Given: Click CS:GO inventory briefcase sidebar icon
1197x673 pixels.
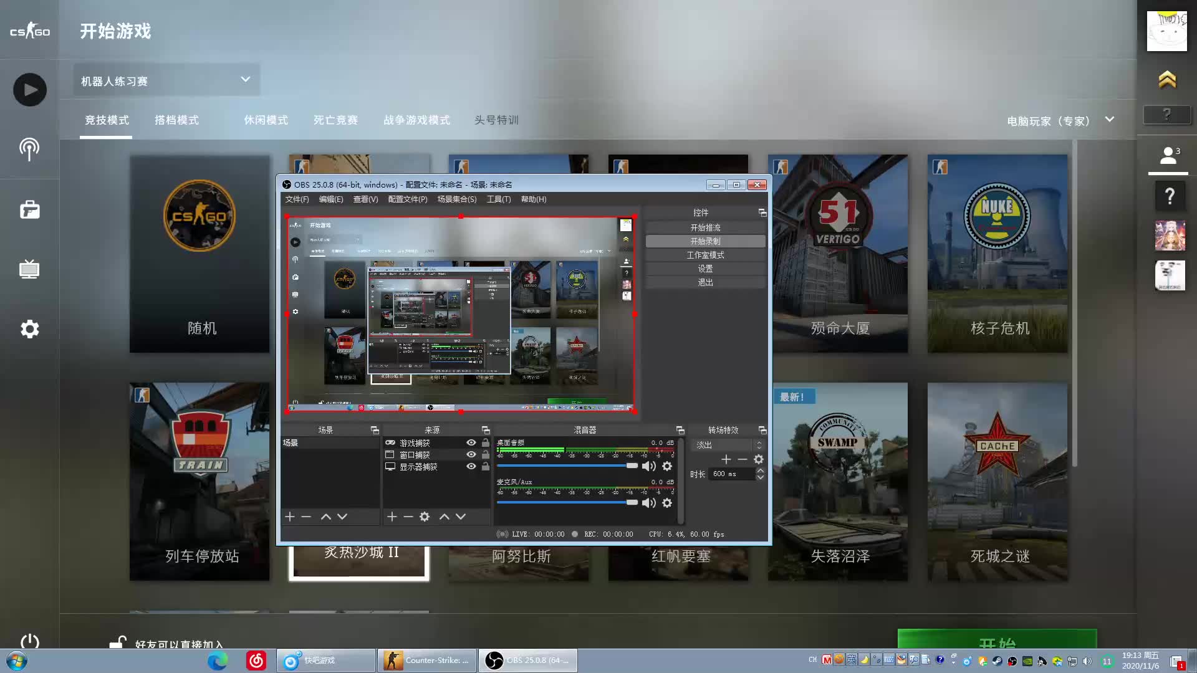Looking at the screenshot, I should (29, 210).
